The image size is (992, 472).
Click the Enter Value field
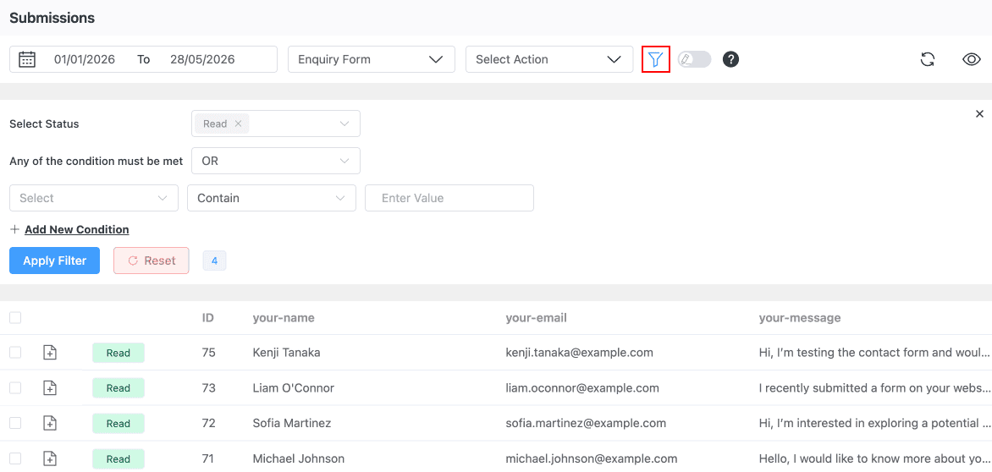point(449,198)
